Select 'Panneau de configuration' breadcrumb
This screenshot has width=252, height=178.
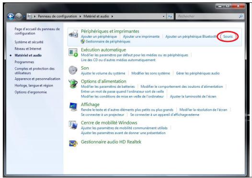[57, 16]
